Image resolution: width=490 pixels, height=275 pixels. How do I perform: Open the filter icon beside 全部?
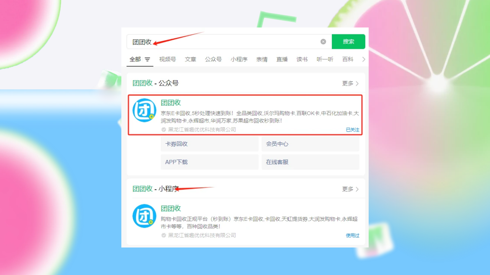coord(147,60)
